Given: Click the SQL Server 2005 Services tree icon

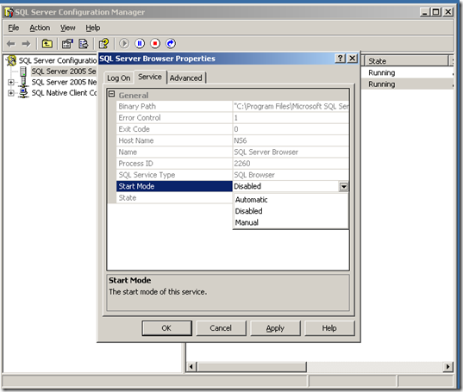Looking at the screenshot, I should [x=23, y=72].
